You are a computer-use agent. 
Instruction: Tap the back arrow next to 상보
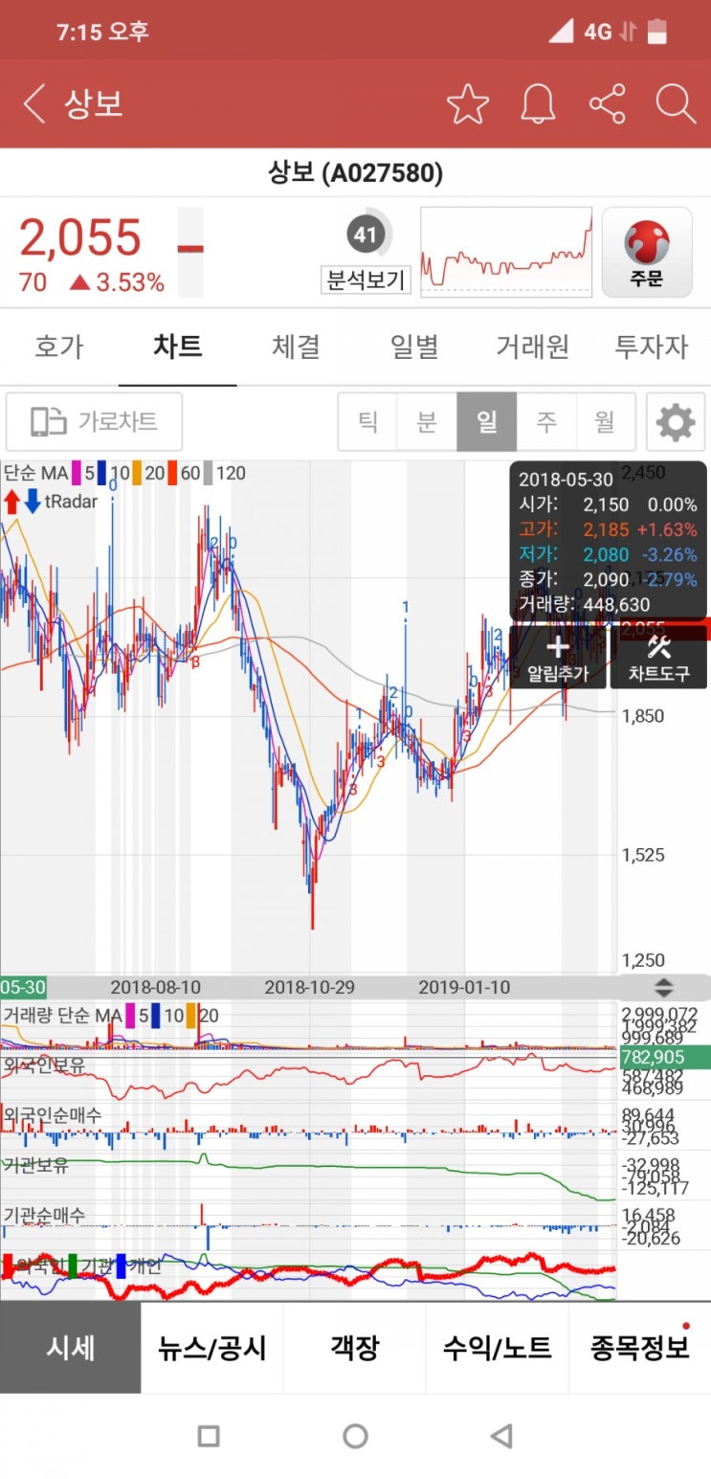(33, 103)
